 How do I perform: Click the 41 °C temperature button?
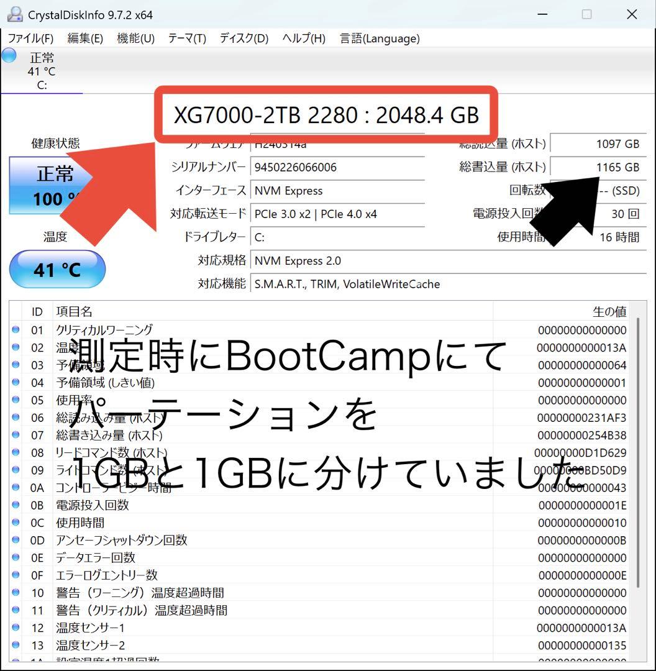[57, 268]
